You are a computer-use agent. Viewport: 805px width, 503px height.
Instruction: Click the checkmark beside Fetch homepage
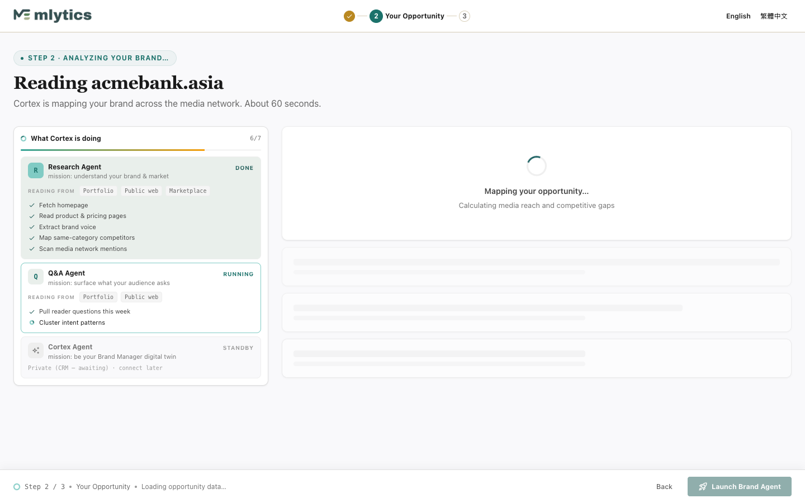pos(32,206)
